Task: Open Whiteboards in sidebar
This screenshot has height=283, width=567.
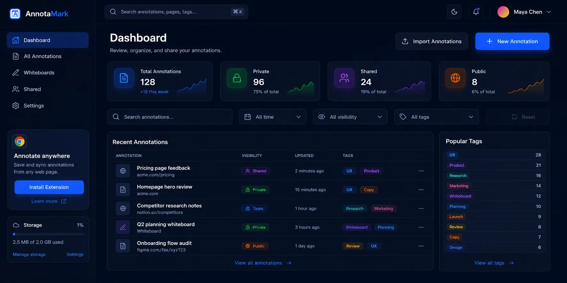Action: click(x=48, y=73)
